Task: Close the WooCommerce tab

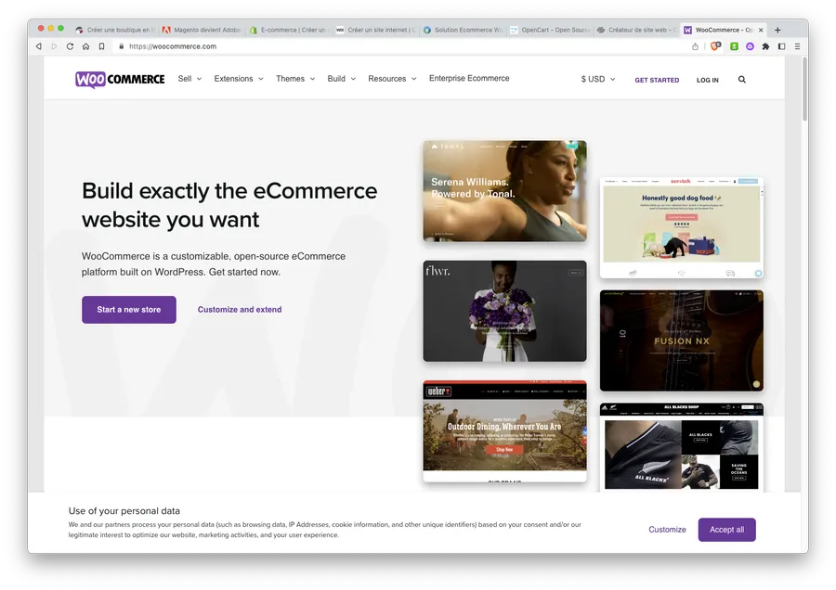Action: click(x=761, y=30)
